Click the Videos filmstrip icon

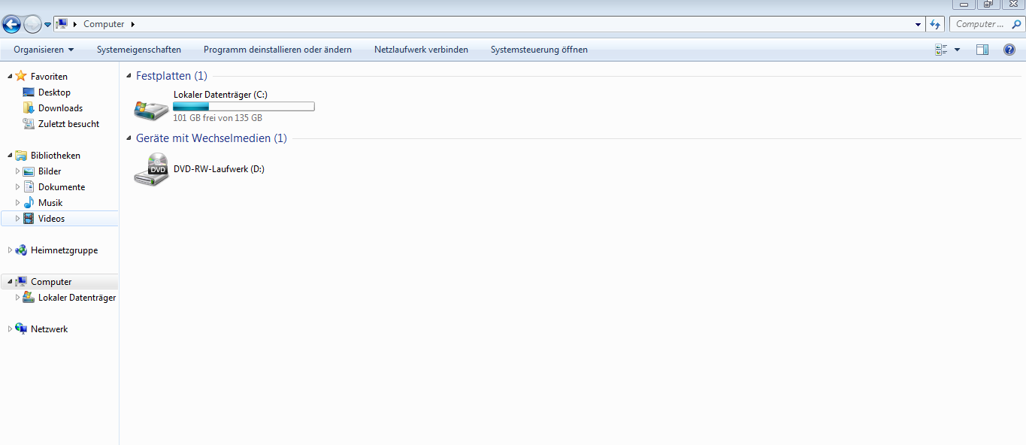(29, 219)
